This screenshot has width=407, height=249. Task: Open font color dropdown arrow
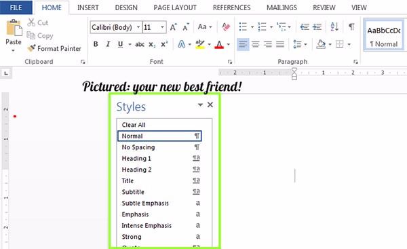(228, 45)
